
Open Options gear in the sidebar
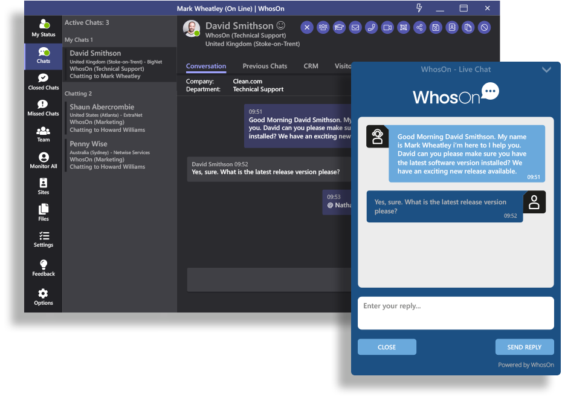coord(44,297)
